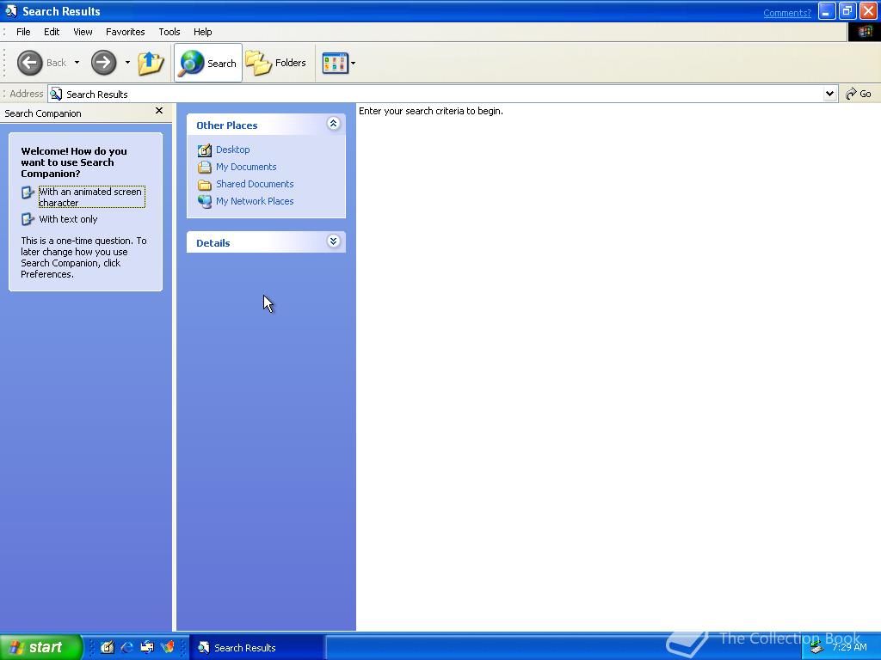The image size is (881, 660).
Task: Click the Start button
Action: click(x=41, y=647)
